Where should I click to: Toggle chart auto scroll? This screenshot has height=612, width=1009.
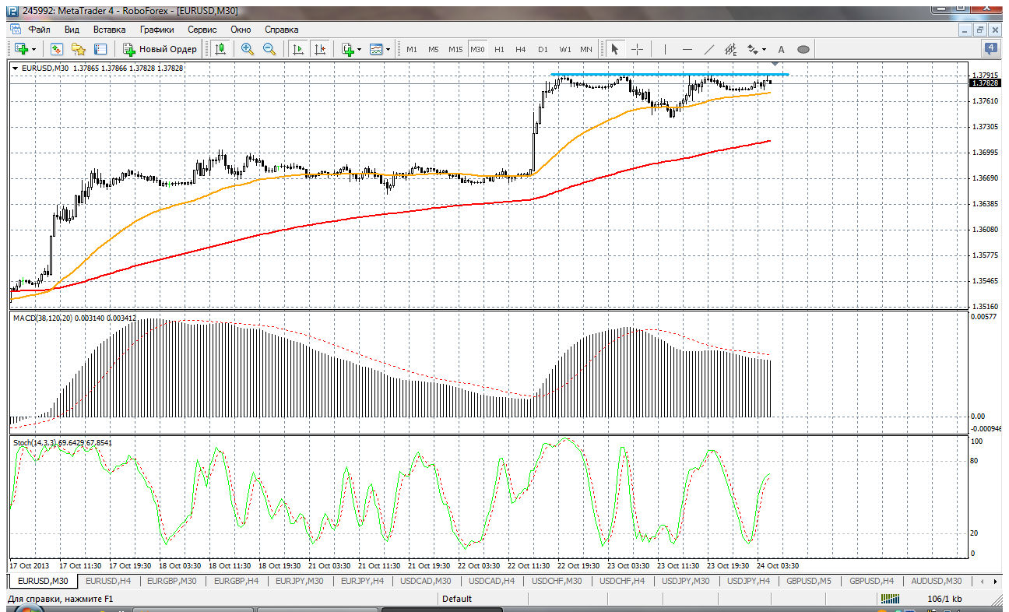(297, 49)
